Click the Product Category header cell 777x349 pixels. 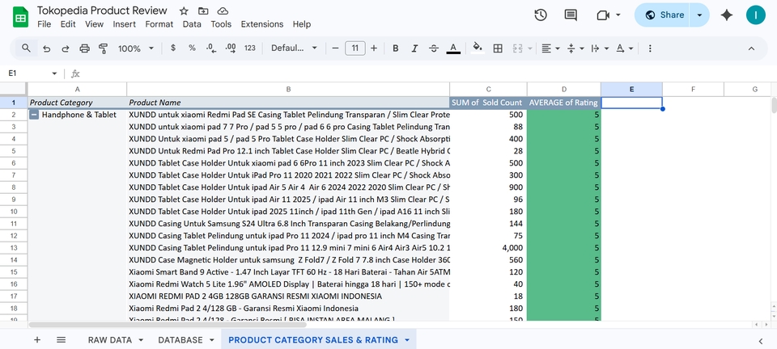(78, 103)
